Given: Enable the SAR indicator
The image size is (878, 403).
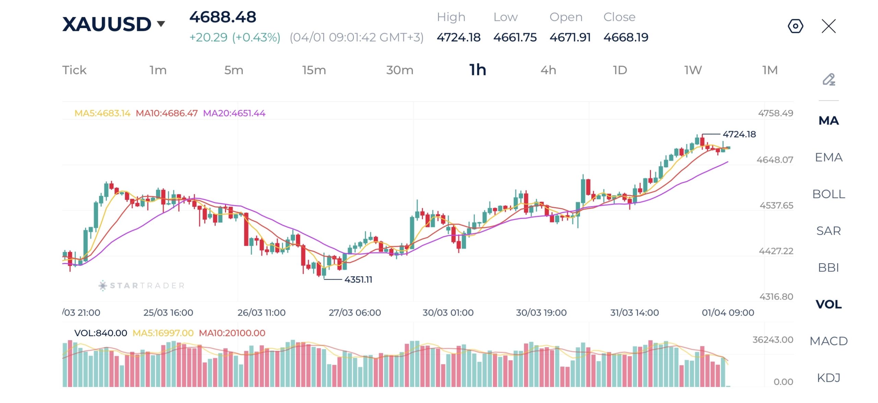Looking at the screenshot, I should click(829, 231).
